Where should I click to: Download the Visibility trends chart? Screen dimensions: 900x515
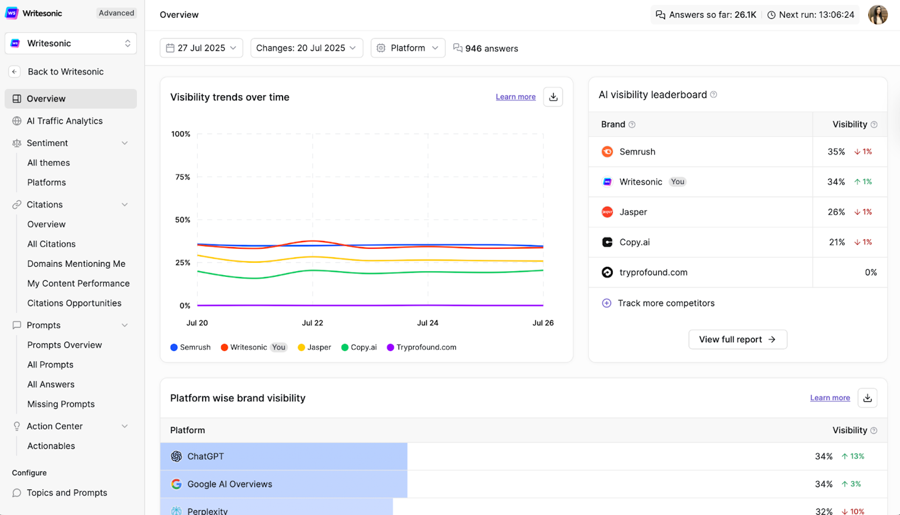pyautogui.click(x=553, y=97)
